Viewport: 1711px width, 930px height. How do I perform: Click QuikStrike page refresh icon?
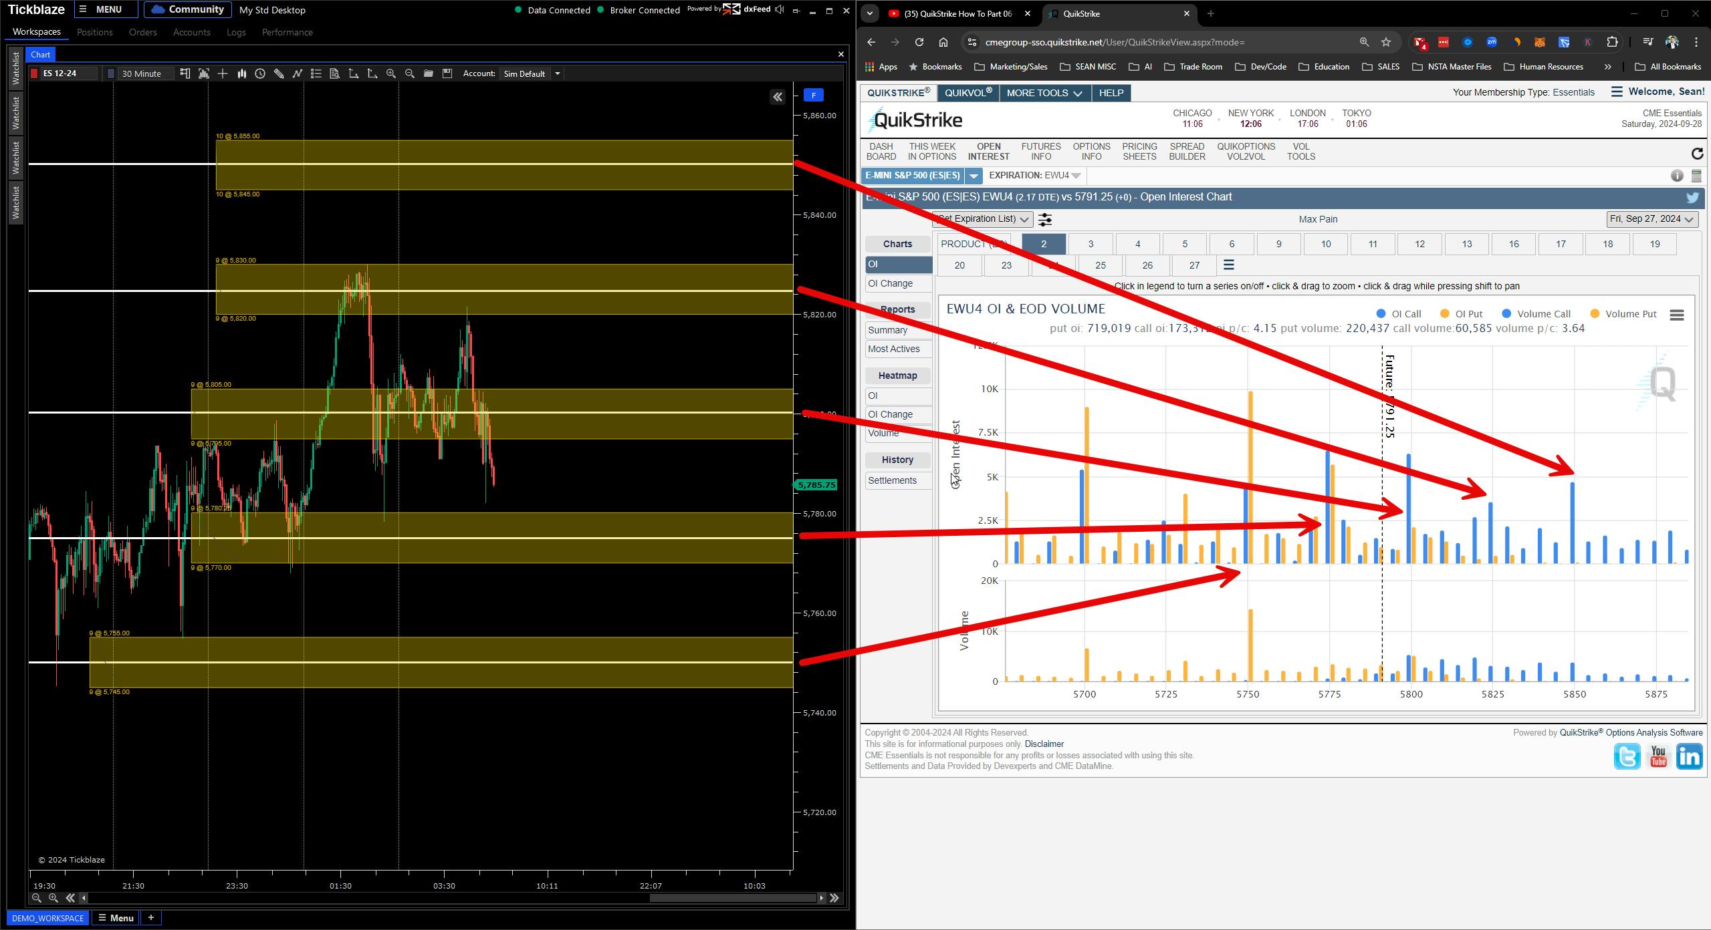[x=1696, y=154]
